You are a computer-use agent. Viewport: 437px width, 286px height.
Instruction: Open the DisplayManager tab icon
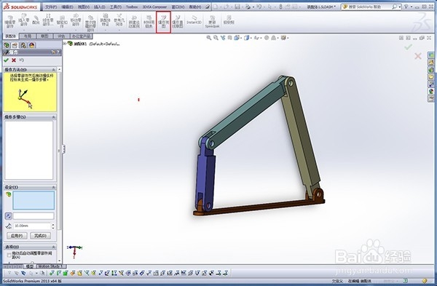click(32, 45)
